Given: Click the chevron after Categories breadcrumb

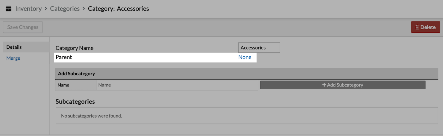Looking at the screenshot, I should click(84, 9).
